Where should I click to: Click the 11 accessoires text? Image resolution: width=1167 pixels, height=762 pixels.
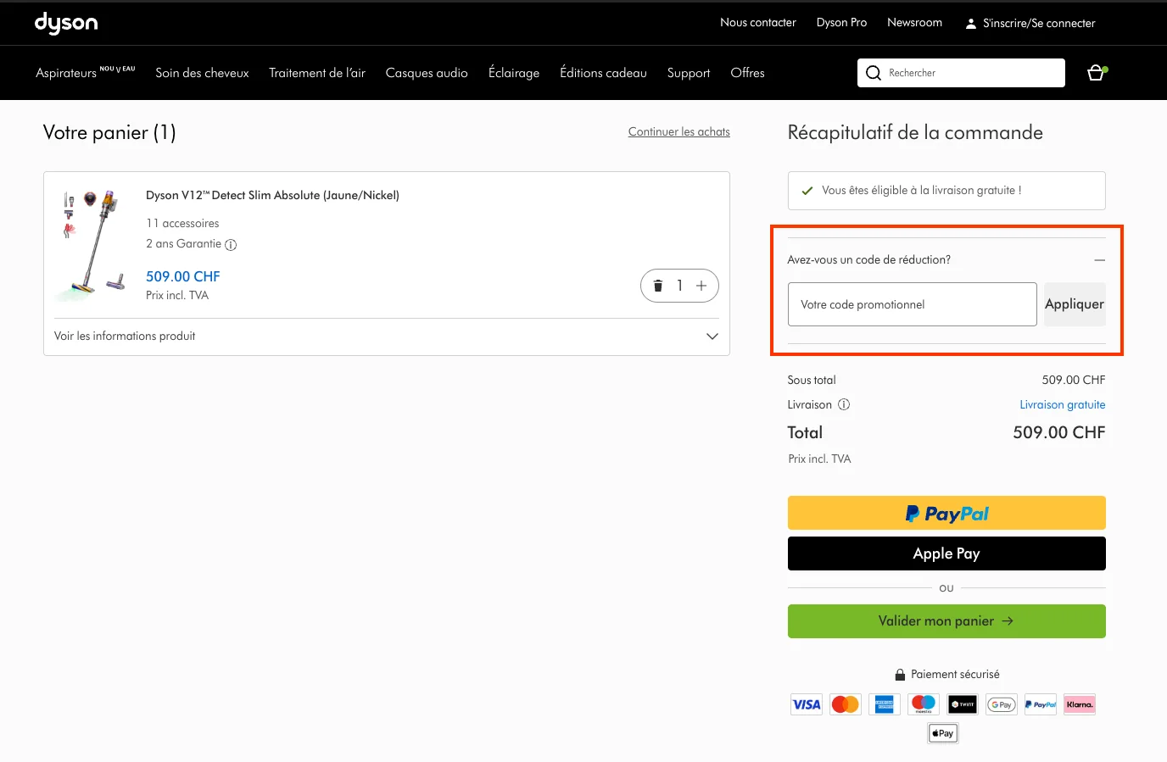click(182, 223)
